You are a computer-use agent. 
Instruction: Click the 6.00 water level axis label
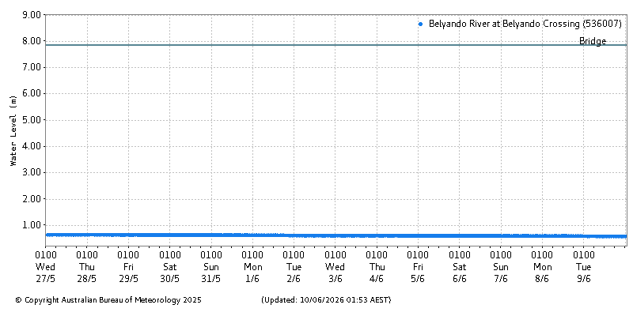32,93
